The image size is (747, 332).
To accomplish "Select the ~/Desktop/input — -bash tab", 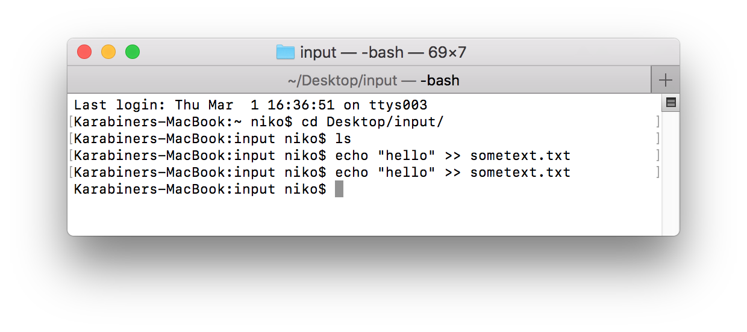I will coord(373,80).
